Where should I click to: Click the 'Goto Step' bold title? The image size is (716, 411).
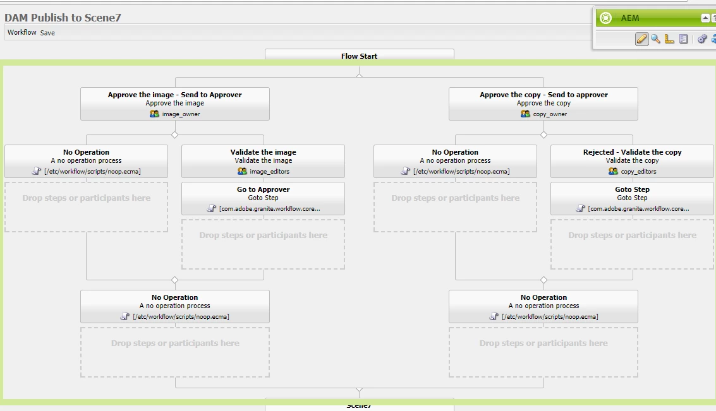pyautogui.click(x=632, y=189)
